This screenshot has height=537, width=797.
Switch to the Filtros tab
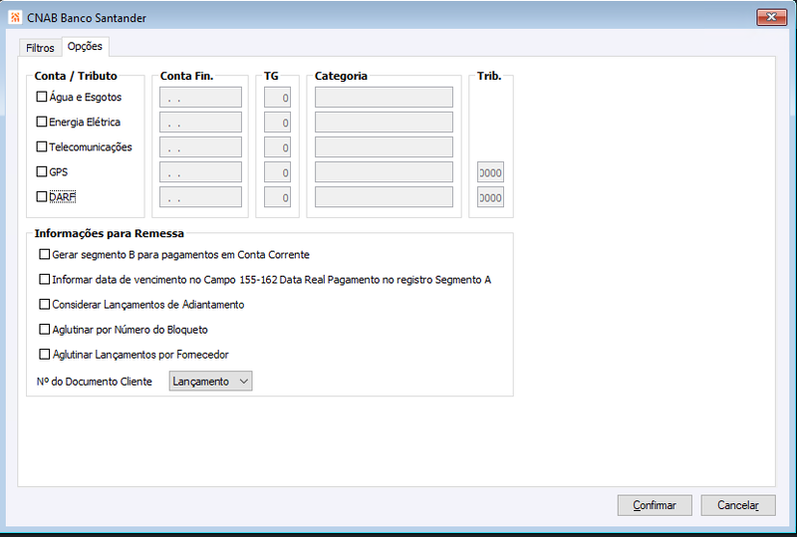[x=40, y=48]
